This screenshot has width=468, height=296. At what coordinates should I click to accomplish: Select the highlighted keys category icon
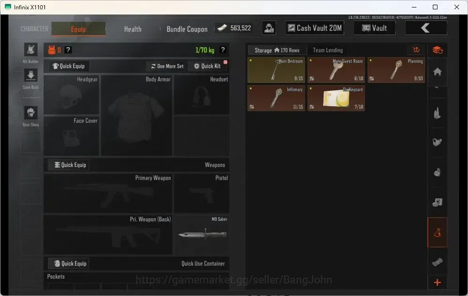pyautogui.click(x=438, y=232)
